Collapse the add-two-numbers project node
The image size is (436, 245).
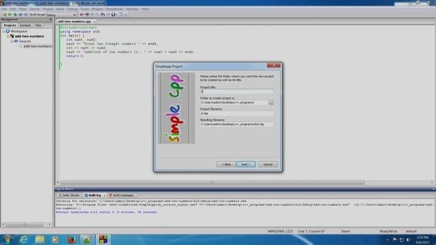[x=8, y=36]
